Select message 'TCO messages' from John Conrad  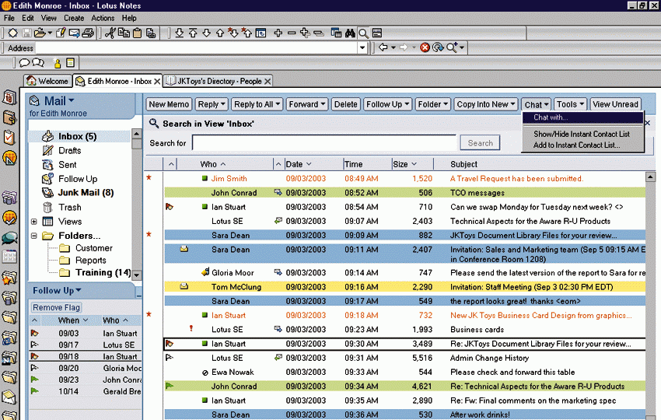404,193
